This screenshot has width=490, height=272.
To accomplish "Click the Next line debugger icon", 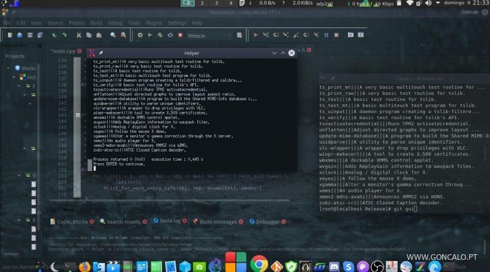I will point(276,35).
